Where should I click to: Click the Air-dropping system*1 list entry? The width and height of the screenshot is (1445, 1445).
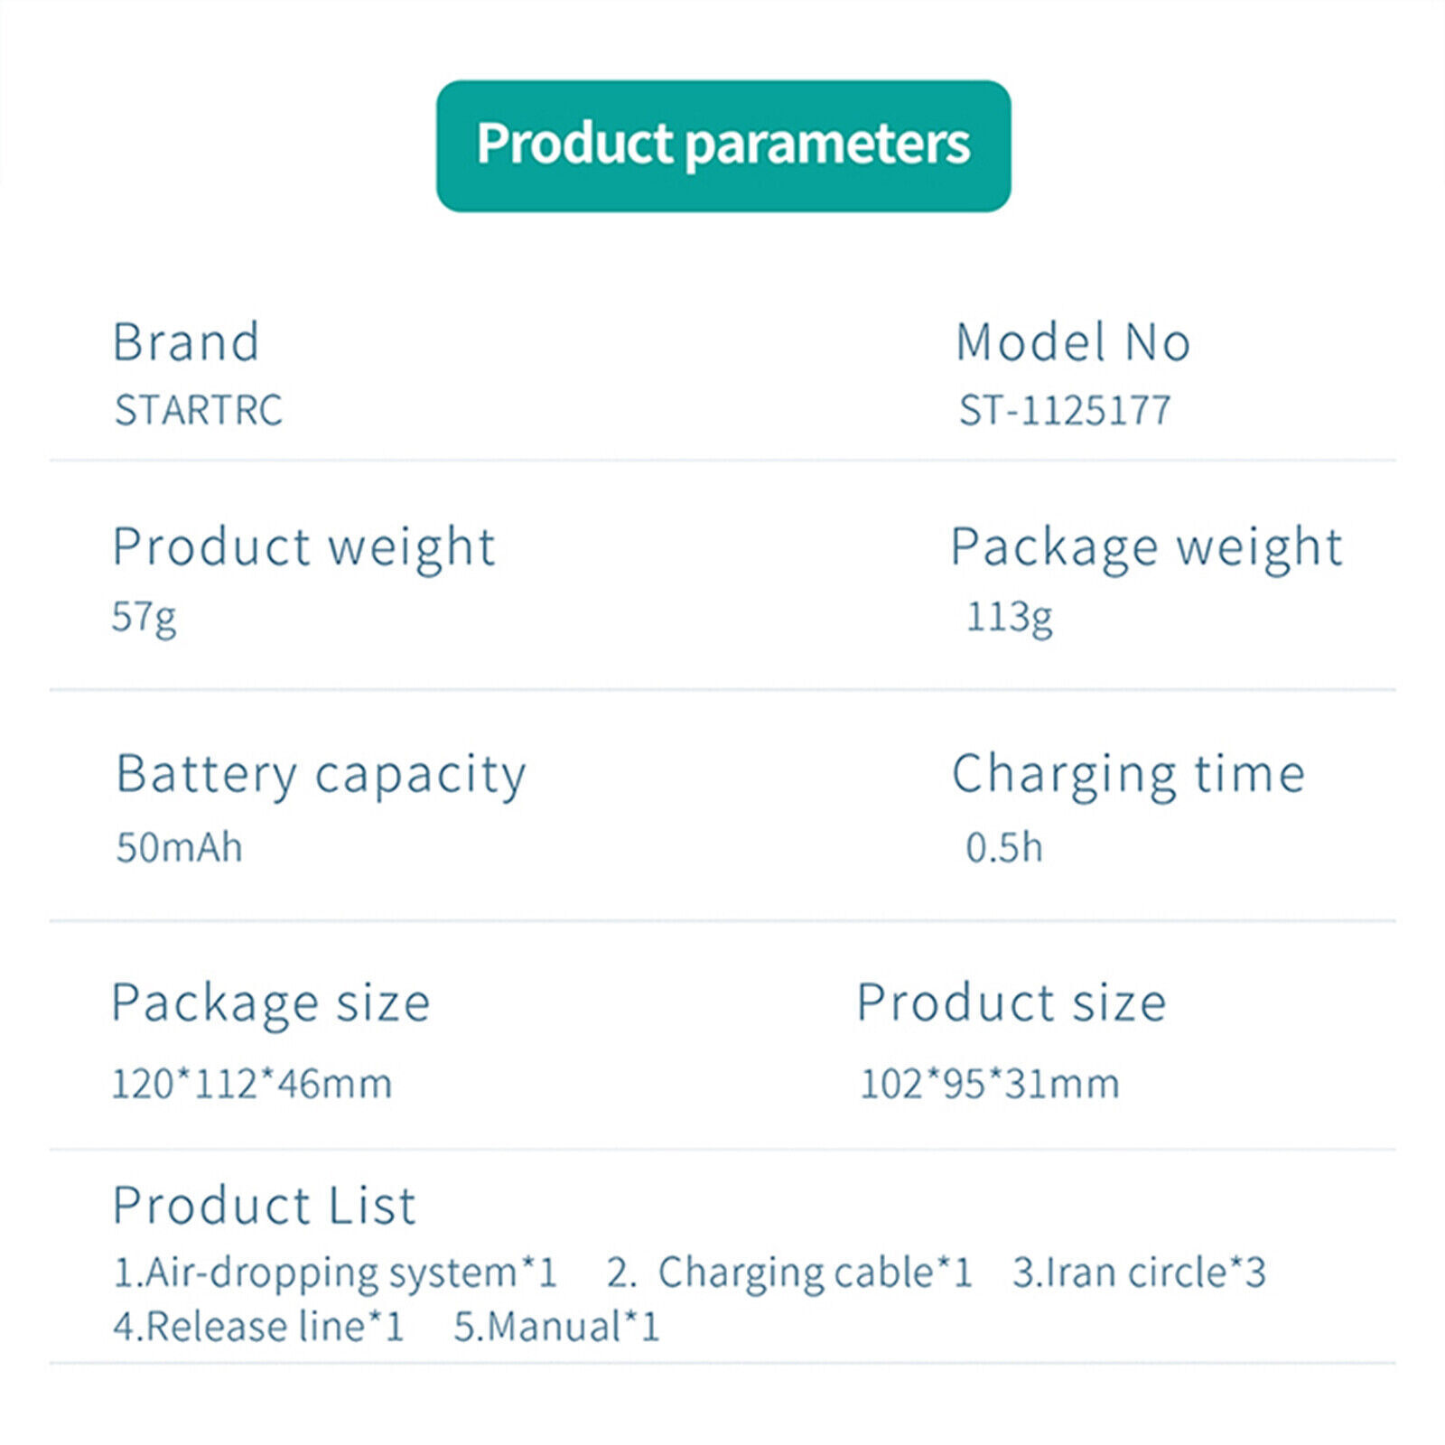(x=335, y=1273)
